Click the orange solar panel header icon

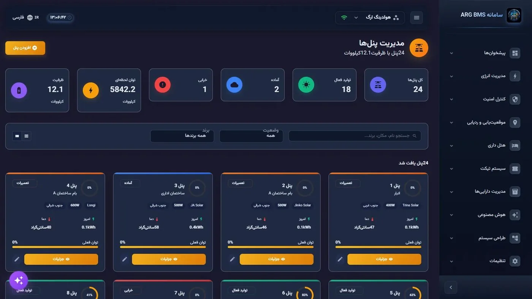click(x=419, y=48)
